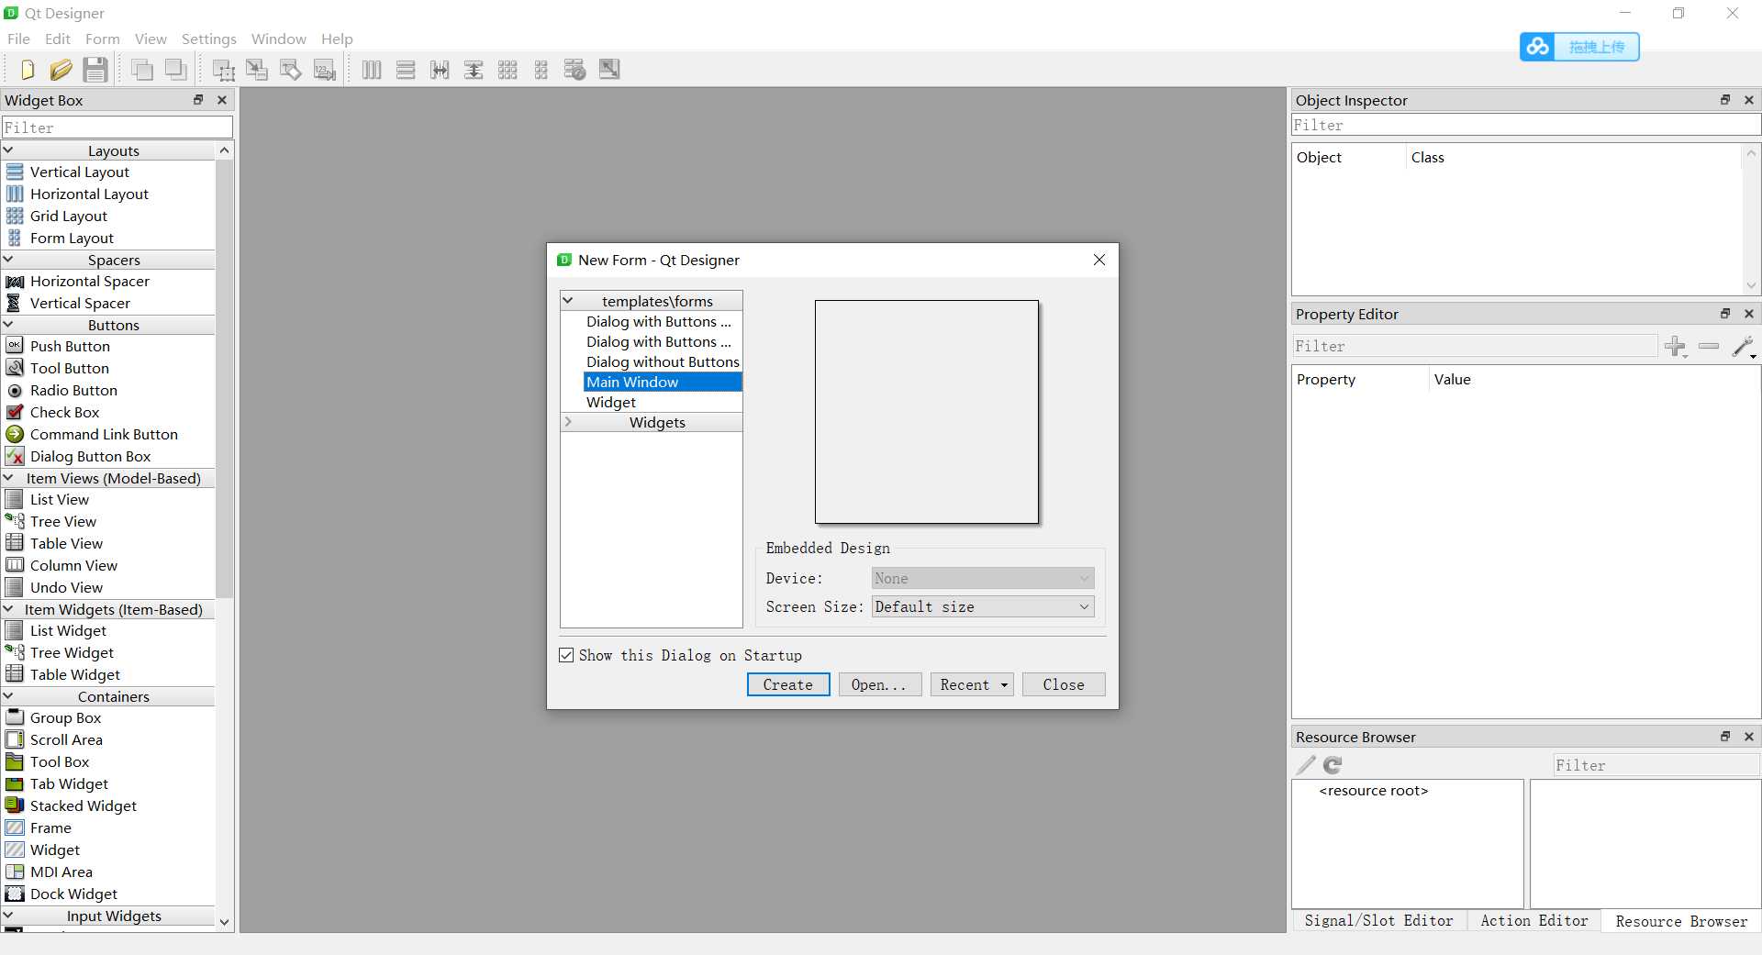1762x955 pixels.
Task: Select Command Link Button in Widget Box
Action: (104, 434)
